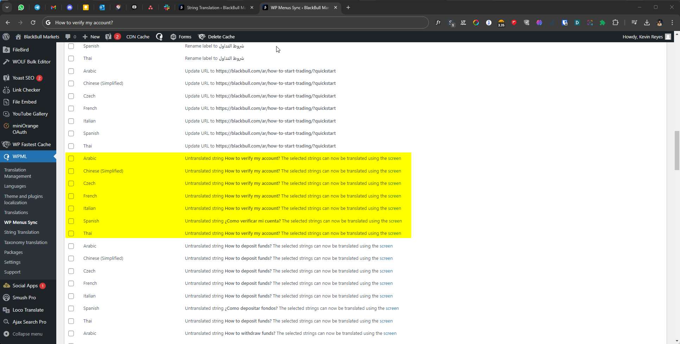Open the WhatsApp pinned tab
This screenshot has height=344, width=680.
[x=21, y=7]
